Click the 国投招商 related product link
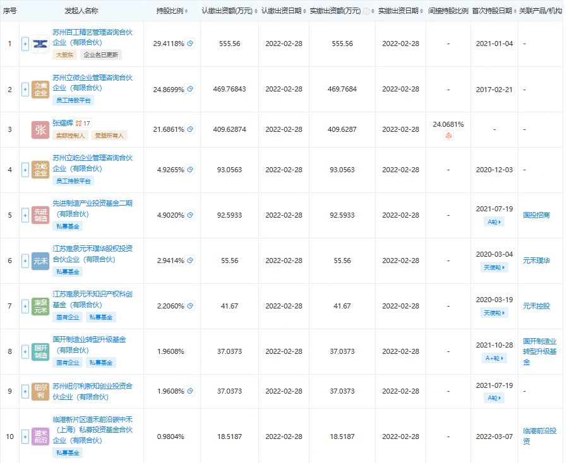 [536, 214]
